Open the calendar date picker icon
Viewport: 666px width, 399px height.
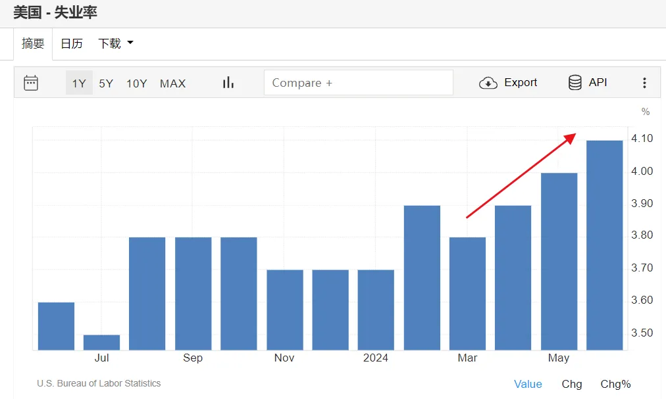(31, 83)
